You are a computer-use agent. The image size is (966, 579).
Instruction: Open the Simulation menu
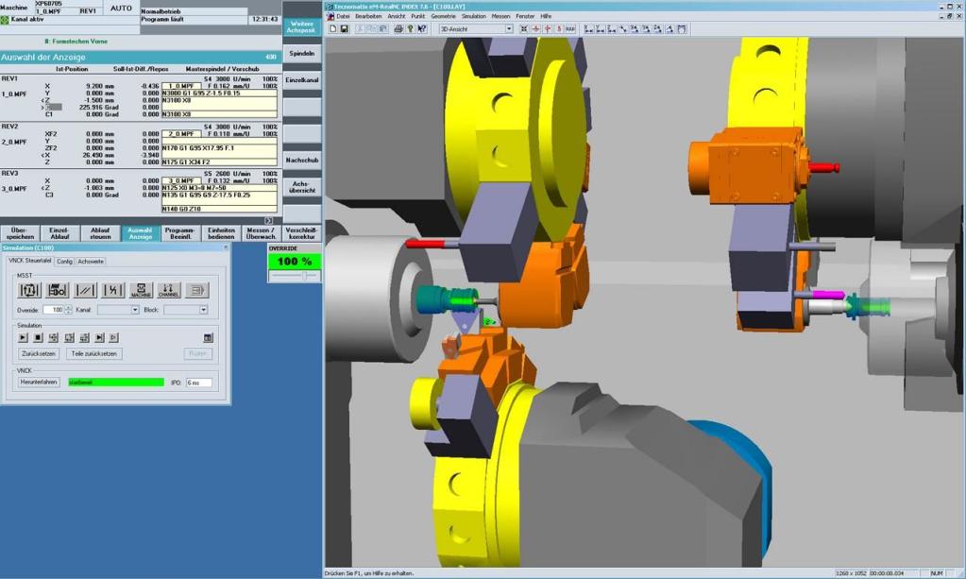coord(473,16)
